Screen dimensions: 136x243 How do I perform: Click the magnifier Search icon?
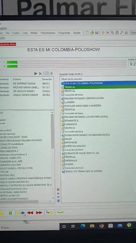122,33
